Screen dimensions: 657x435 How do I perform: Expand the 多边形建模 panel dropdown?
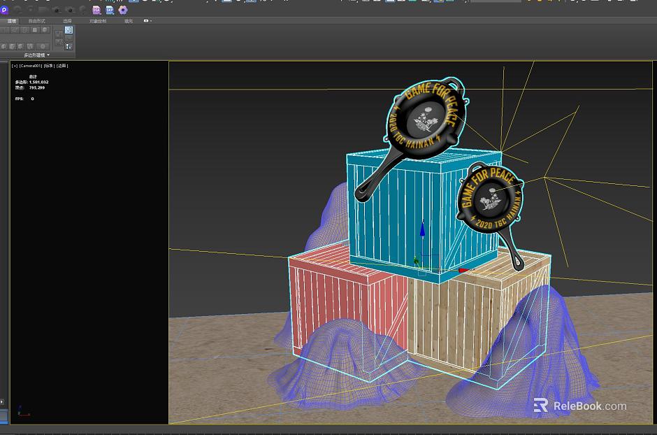pyautogui.click(x=36, y=55)
